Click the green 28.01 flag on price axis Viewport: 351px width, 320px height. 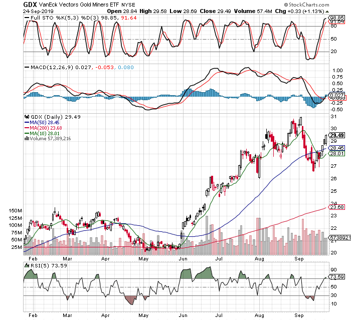pyautogui.click(x=337, y=153)
